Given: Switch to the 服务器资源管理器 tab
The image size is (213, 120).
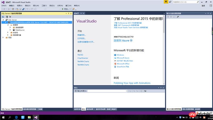Looking at the screenshot, I should (30, 109).
